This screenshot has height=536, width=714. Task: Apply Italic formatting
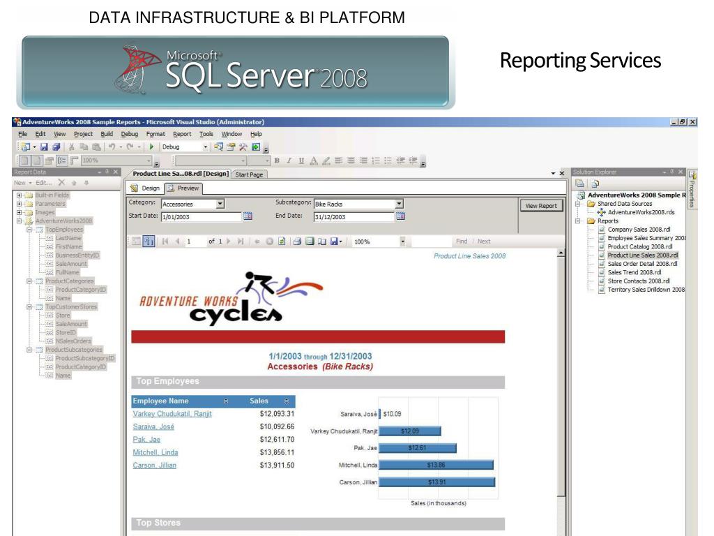[x=289, y=161]
